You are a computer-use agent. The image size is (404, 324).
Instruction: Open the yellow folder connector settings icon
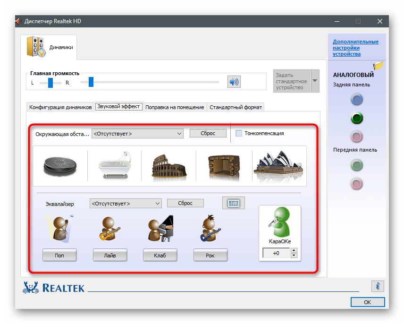pos(378,66)
